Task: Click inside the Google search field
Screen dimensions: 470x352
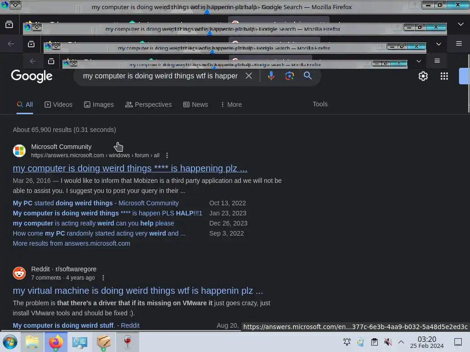Action: tap(160, 76)
